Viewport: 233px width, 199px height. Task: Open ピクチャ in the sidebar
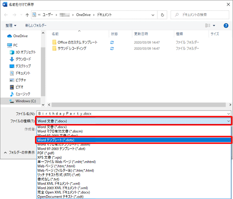click(x=18, y=80)
